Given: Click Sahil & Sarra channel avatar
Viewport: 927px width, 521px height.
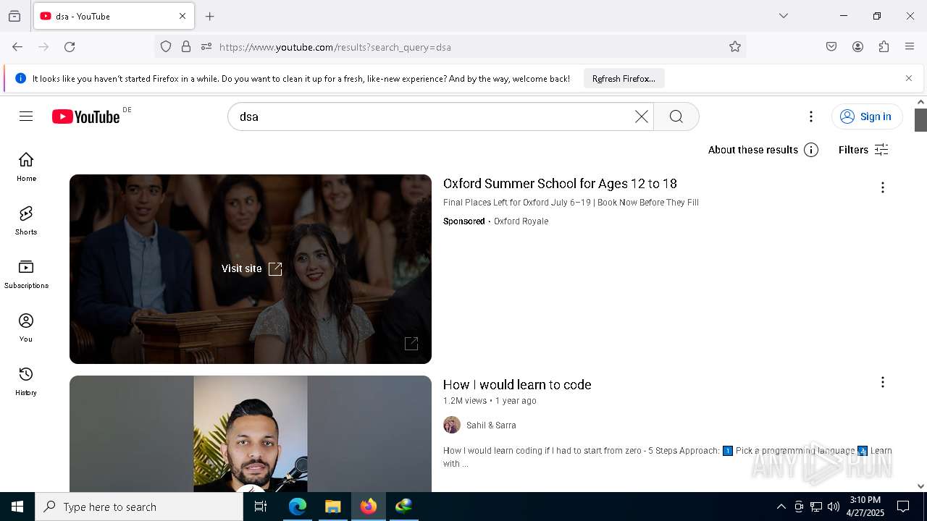Looking at the screenshot, I should click(x=452, y=425).
